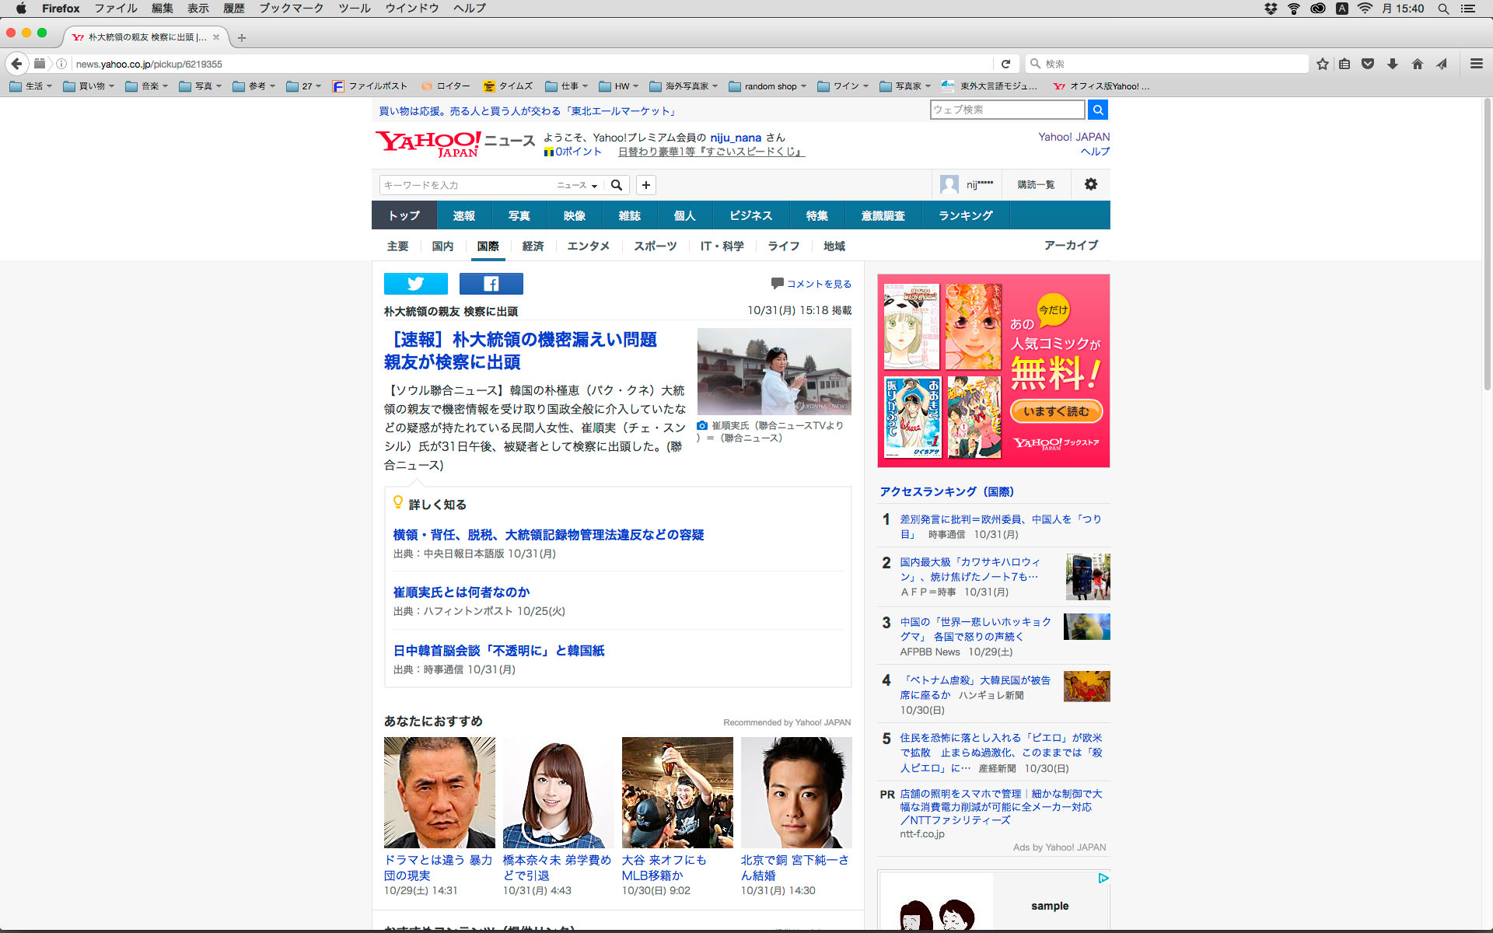Go to Firefox home page icon
1493x933 pixels.
pos(1417,64)
